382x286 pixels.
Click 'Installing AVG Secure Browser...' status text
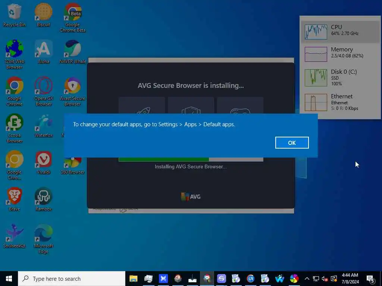[191, 166]
